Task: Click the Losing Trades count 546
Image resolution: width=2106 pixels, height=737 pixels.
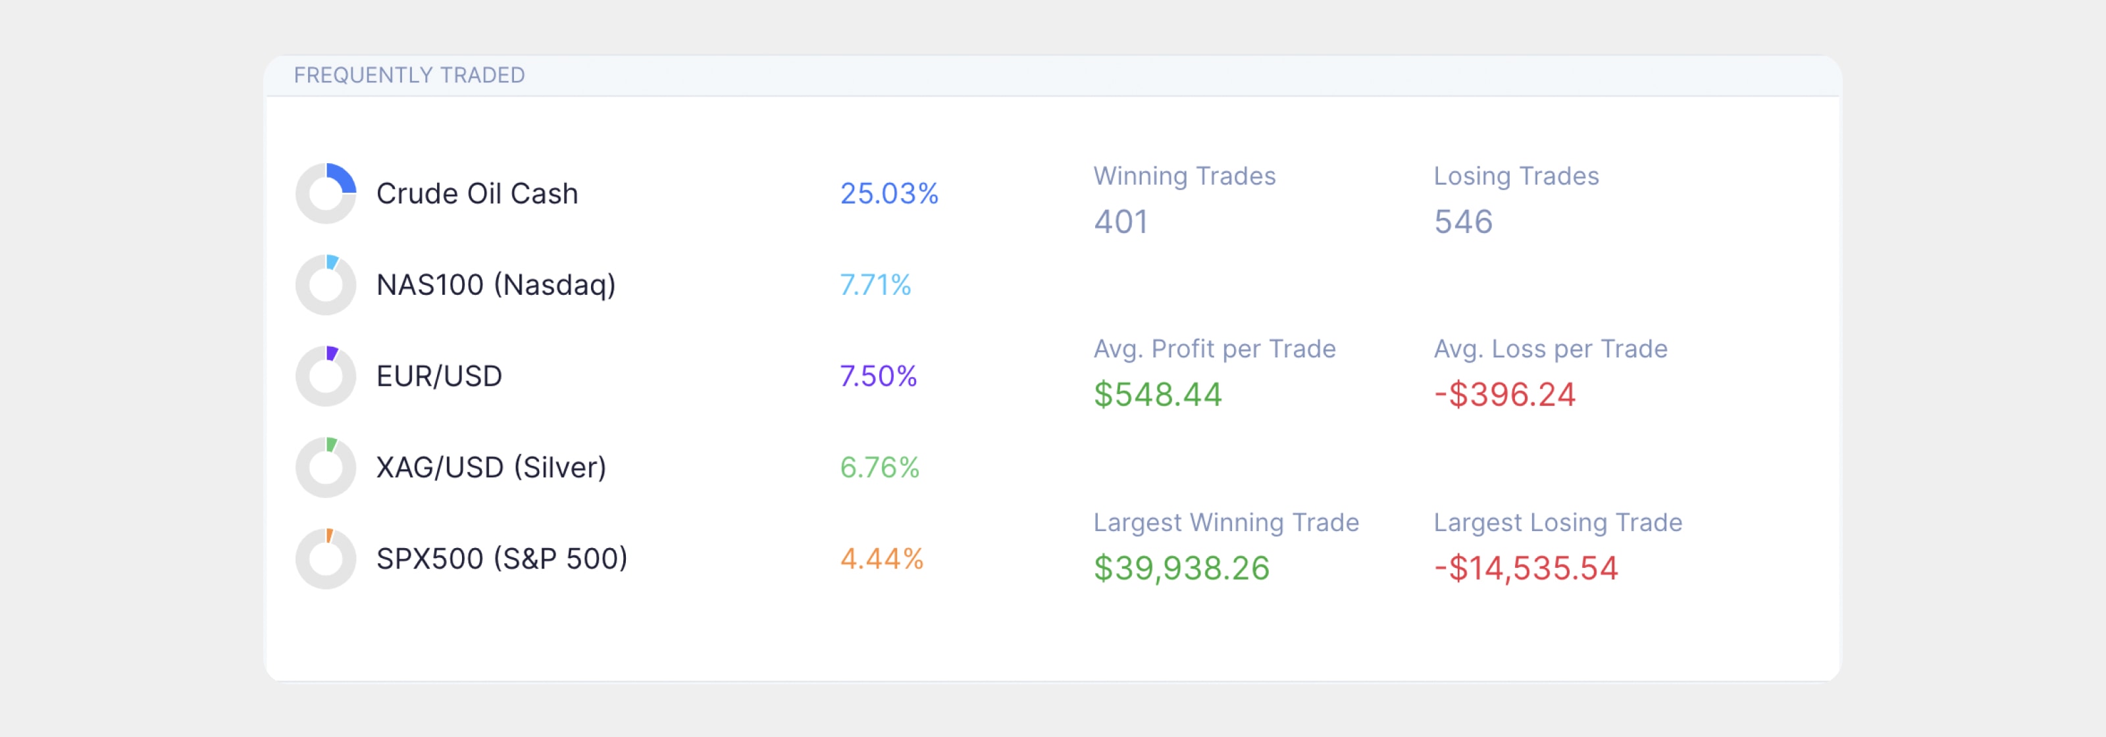Action: click(x=1462, y=221)
